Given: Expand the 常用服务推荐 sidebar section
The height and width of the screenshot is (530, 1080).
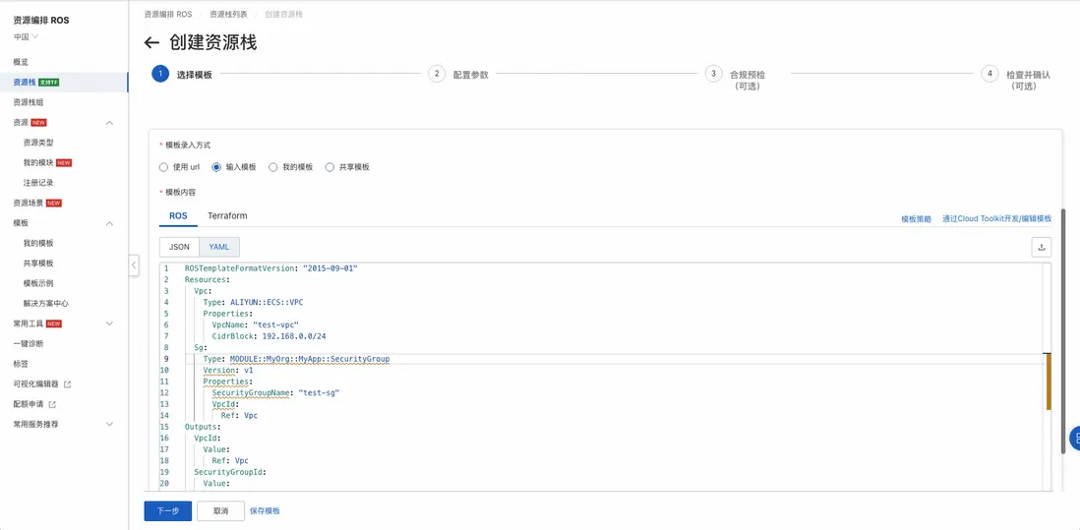Looking at the screenshot, I should (x=109, y=424).
